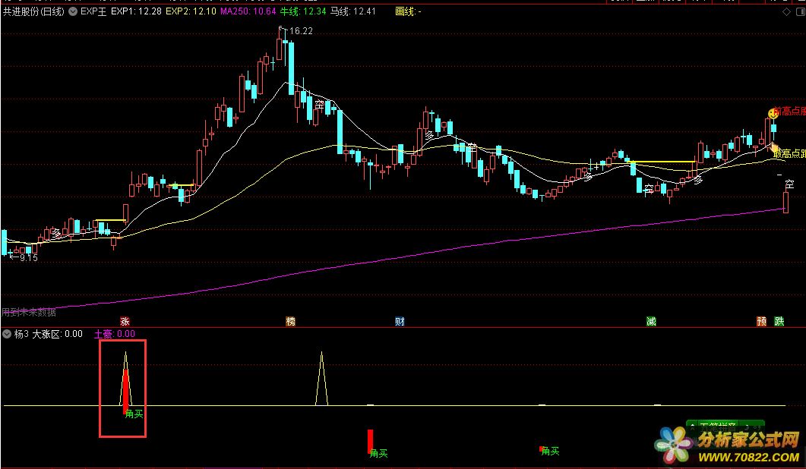Click the 杨3 indicator name
This screenshot has width=806, height=469.
coord(21,334)
